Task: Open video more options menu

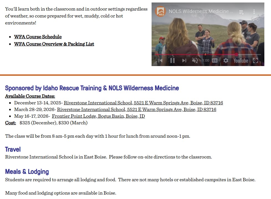Action: click(x=254, y=12)
